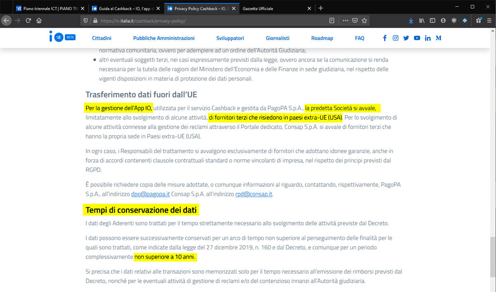Close the Piano triennale ICT tab

pos(82,9)
